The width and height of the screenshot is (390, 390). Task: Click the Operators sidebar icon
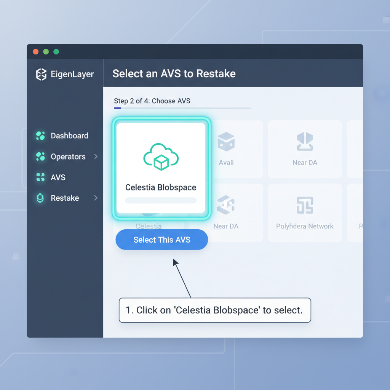pyautogui.click(x=40, y=157)
